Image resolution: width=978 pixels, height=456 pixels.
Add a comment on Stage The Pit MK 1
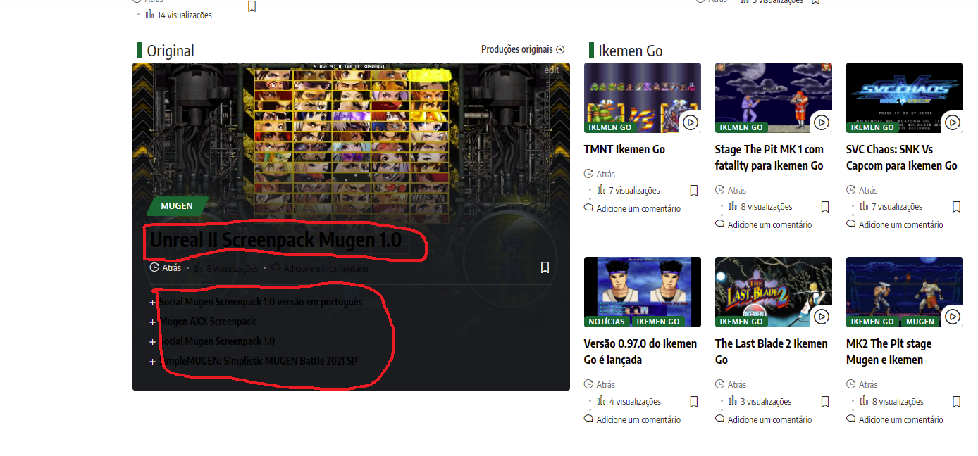pyautogui.click(x=764, y=224)
